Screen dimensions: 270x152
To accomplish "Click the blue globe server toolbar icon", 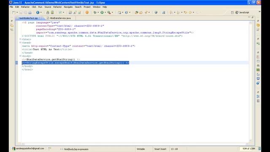I will point(38,12).
